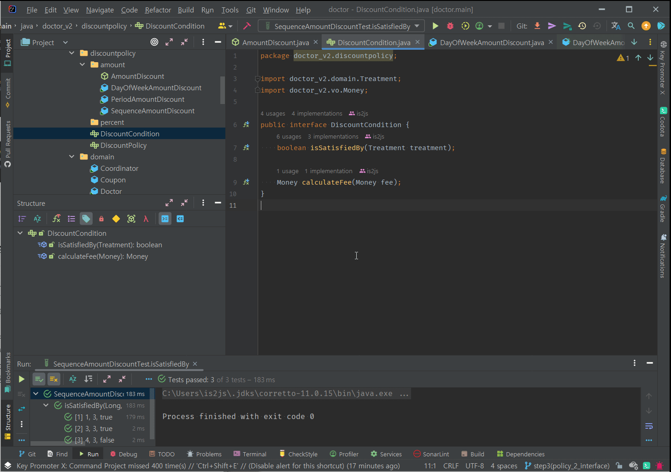Image resolution: width=671 pixels, height=472 pixels.
Task: Toggle Sort Alphabetically in Structure panel
Action: click(x=37, y=219)
